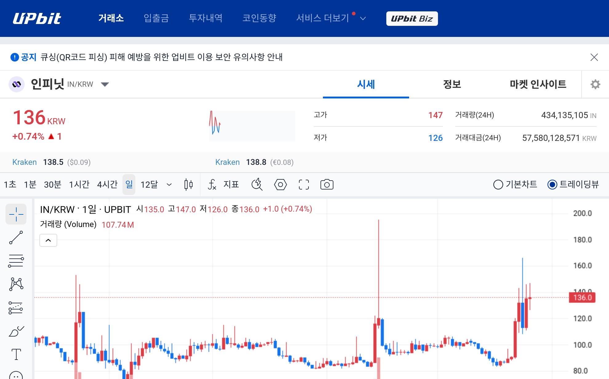Click the mini price sparkline thumbnail
Viewport: 609px width, 379px height.
tap(252, 126)
